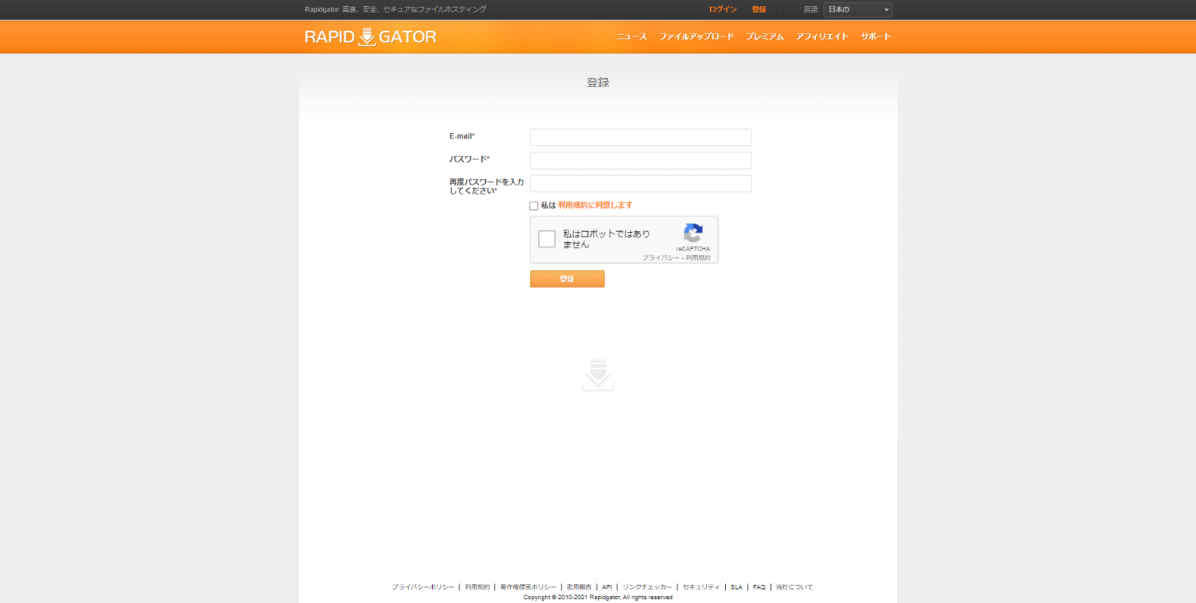The height and width of the screenshot is (603, 1196).
Task: Check the 利用規約 agreement checkbox
Action: tap(533, 205)
